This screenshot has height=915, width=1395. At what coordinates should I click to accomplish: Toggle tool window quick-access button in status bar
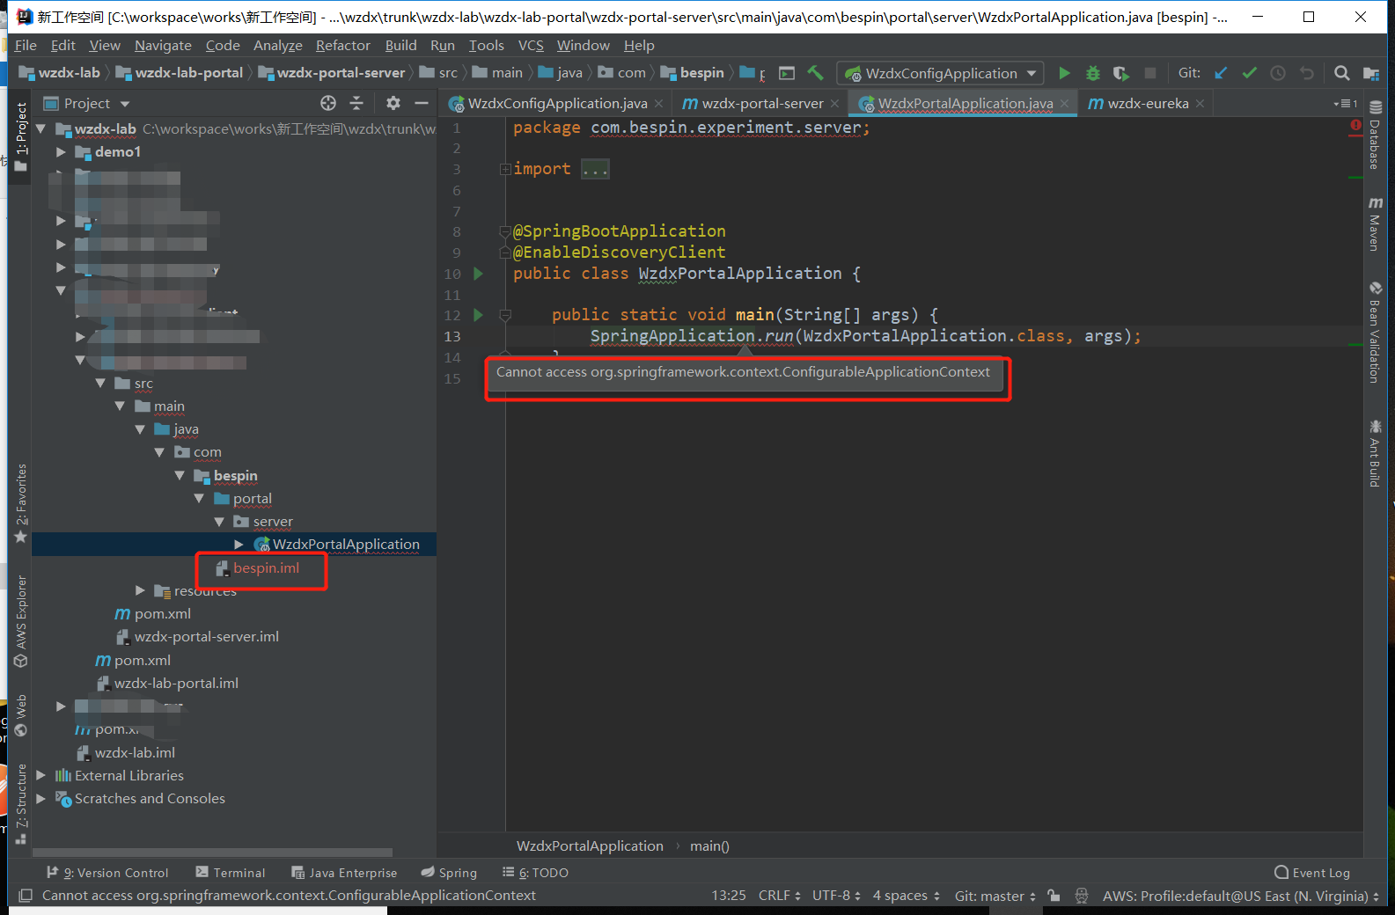[x=26, y=896]
